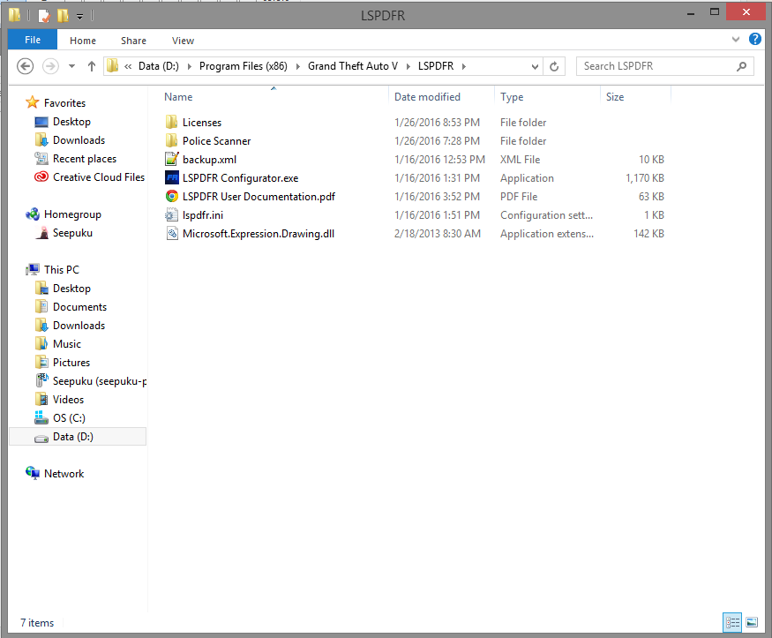Screen dimensions: 772x638
Task: Expand the arrow after Grand Theft Auto V
Action: pos(408,66)
